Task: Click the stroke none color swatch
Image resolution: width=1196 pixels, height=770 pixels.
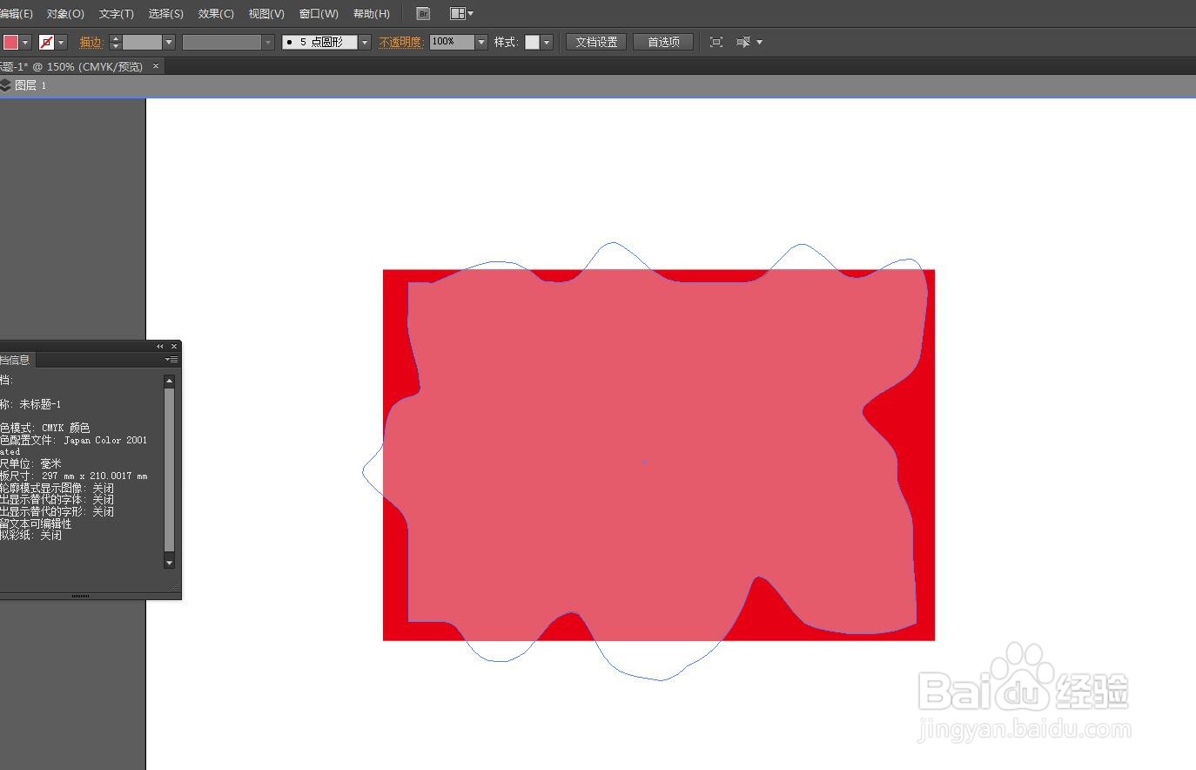Action: [x=46, y=42]
